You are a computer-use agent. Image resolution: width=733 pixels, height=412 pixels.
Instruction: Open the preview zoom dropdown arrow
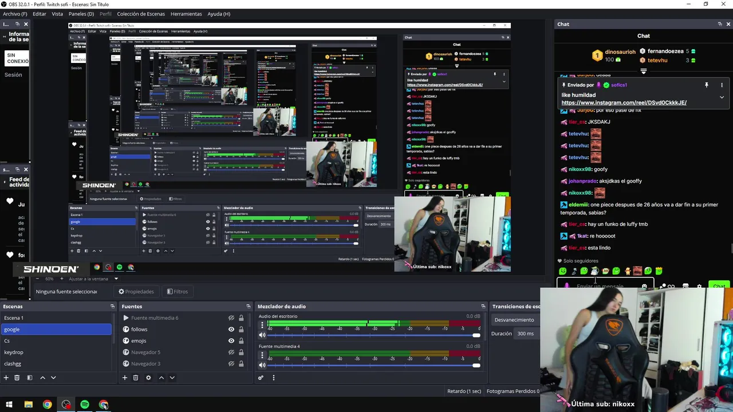click(116, 279)
